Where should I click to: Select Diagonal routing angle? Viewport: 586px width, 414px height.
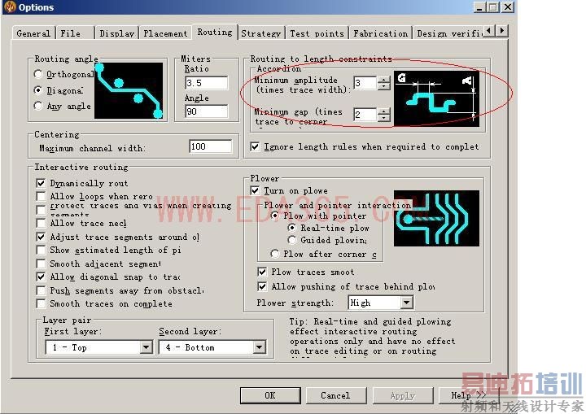(38, 90)
